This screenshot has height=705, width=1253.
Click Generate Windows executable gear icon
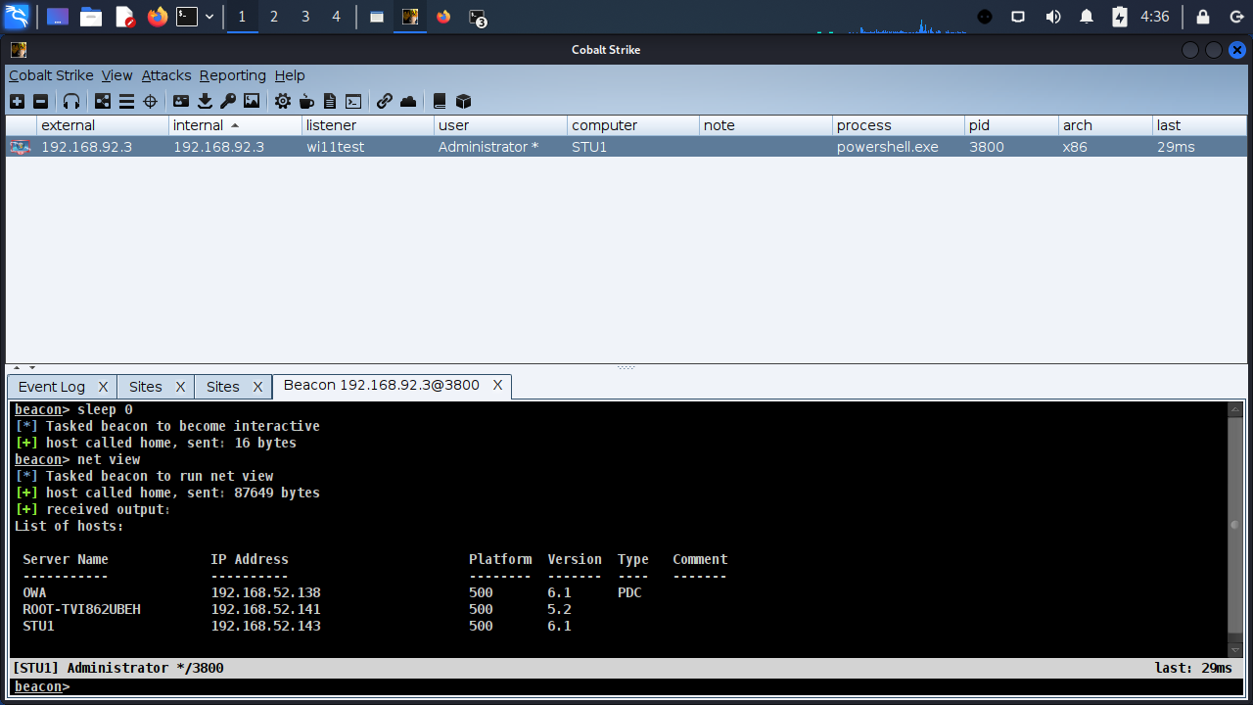(x=283, y=101)
